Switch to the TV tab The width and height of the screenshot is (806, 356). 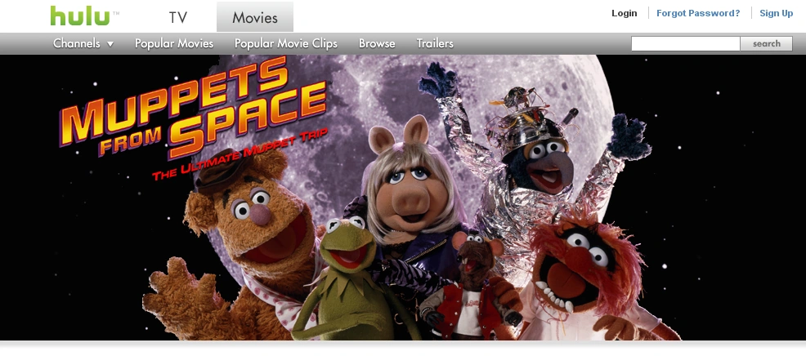[x=178, y=17]
